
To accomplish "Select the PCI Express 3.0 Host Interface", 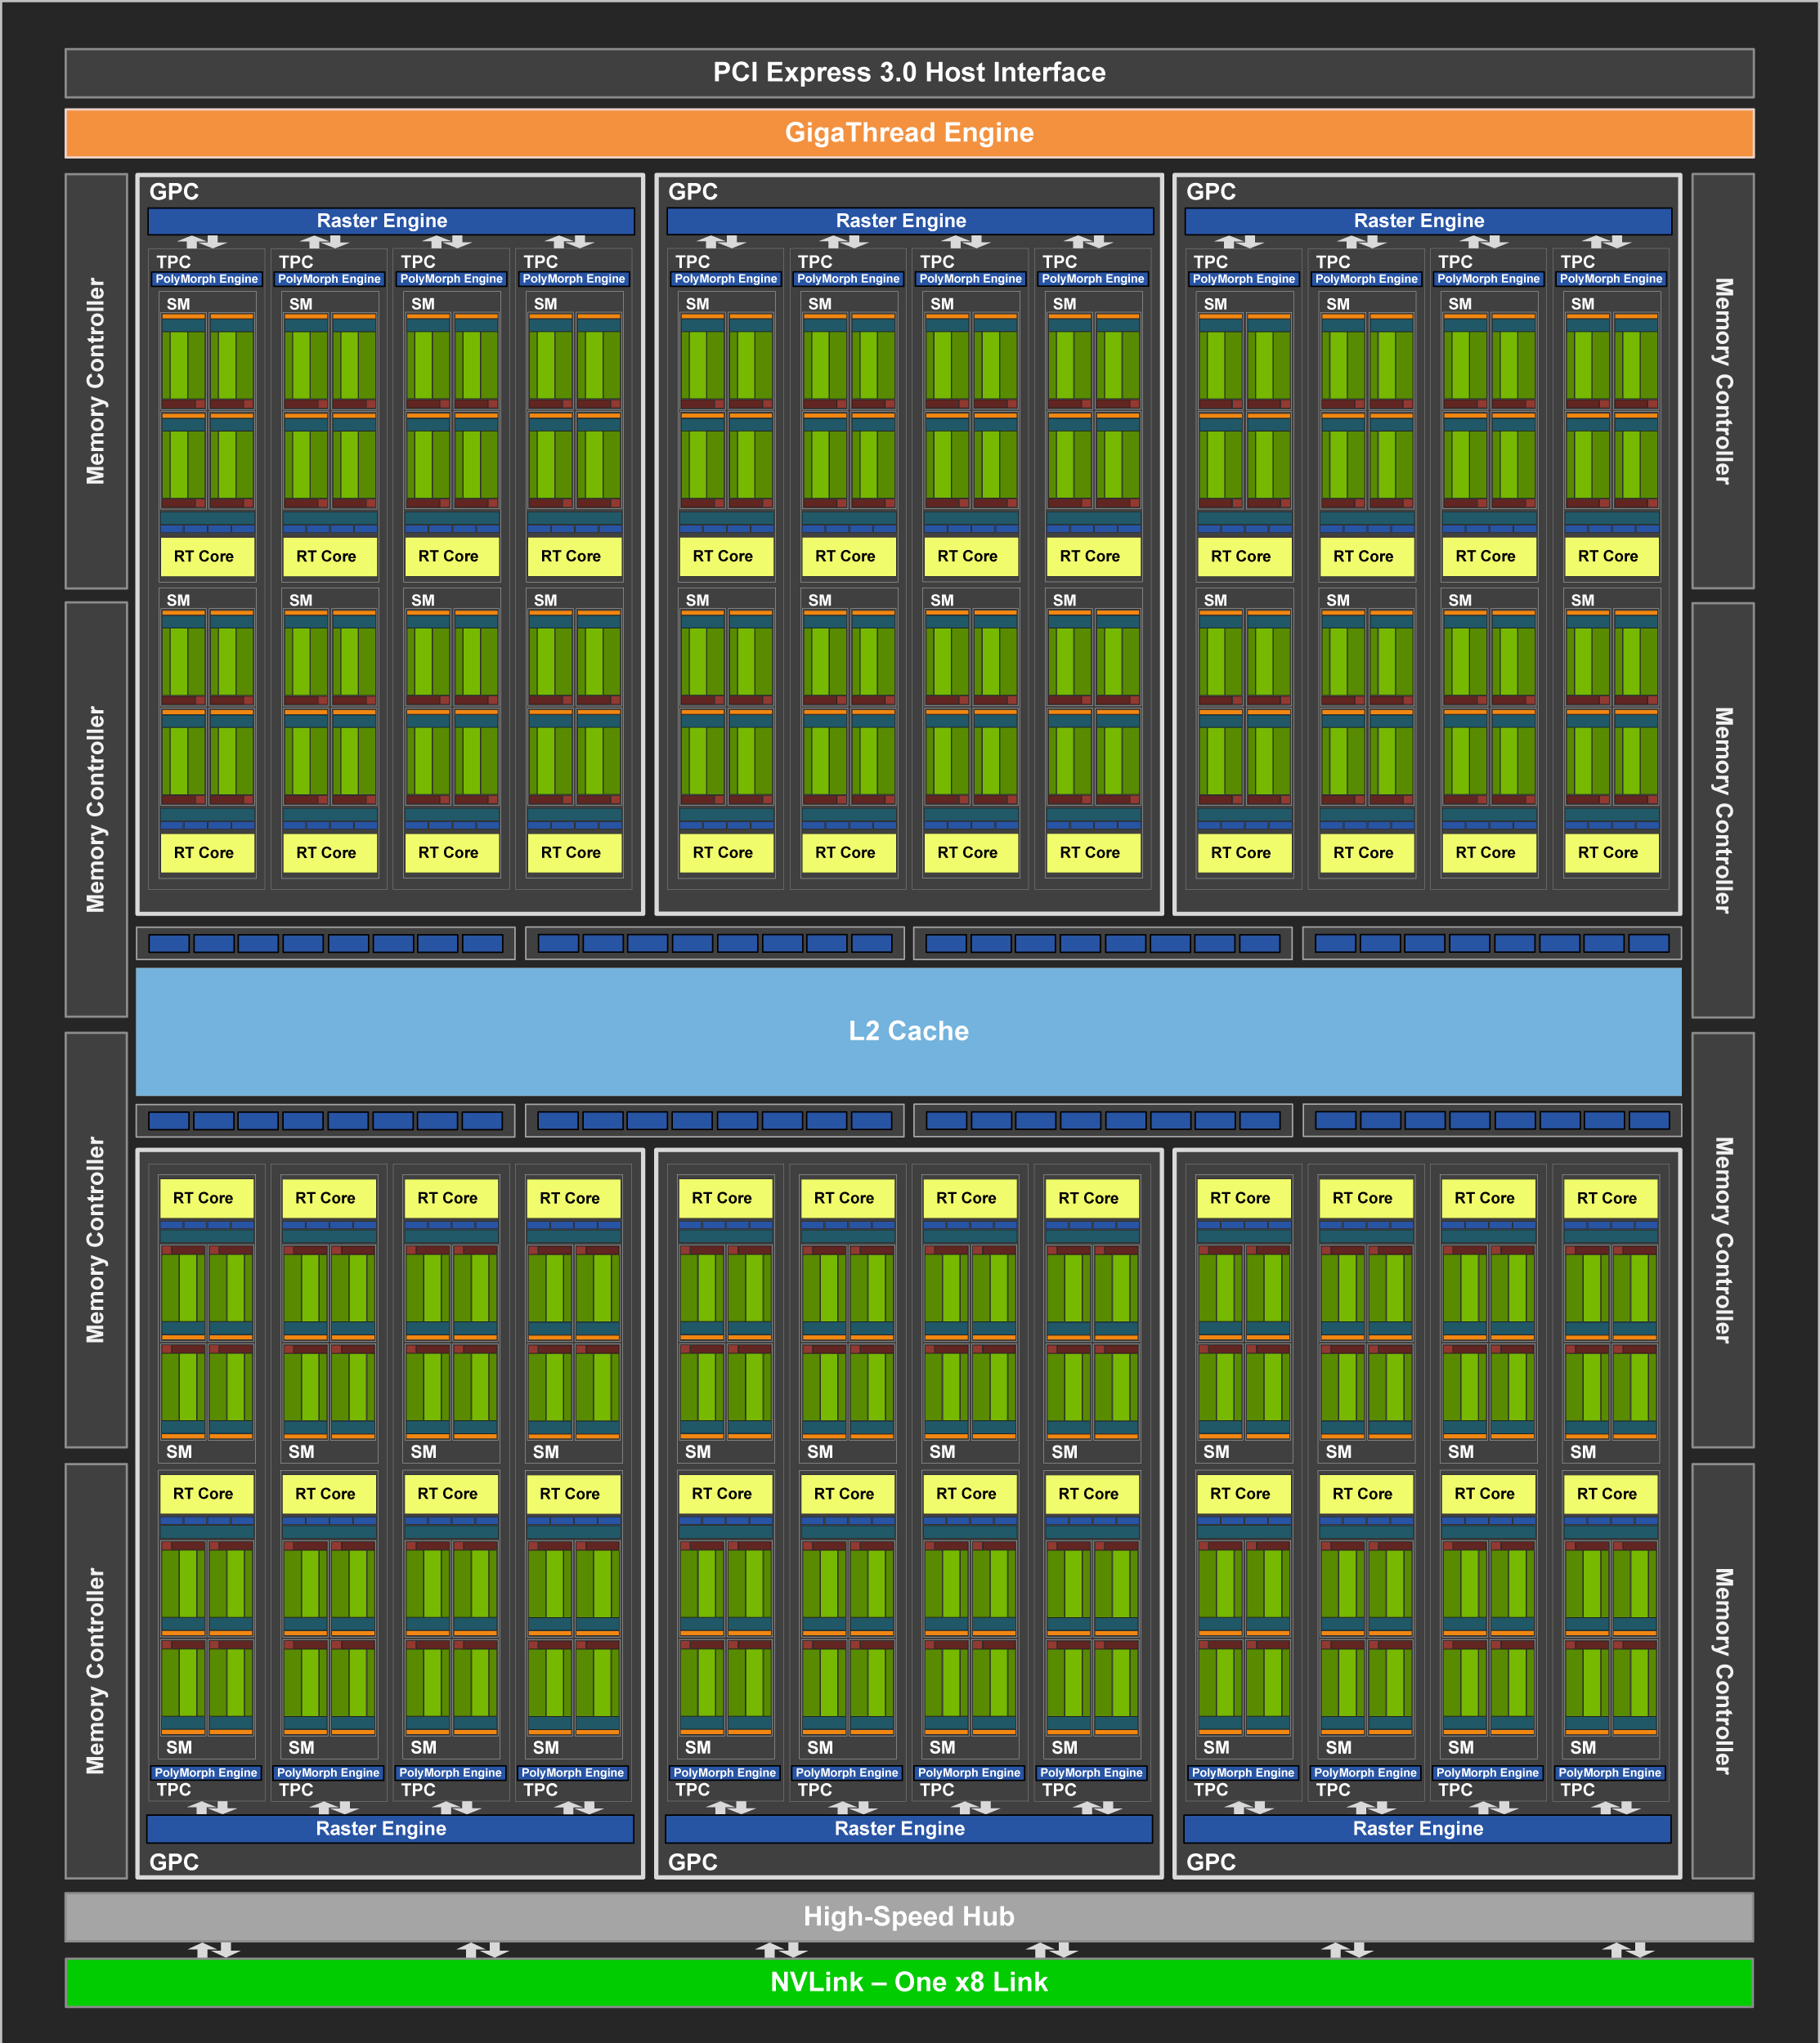I will [x=910, y=72].
